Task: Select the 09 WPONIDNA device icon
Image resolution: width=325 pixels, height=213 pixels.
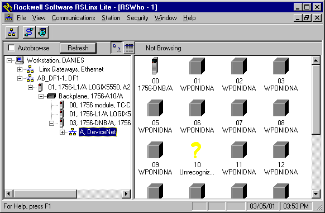Action: click(x=155, y=150)
